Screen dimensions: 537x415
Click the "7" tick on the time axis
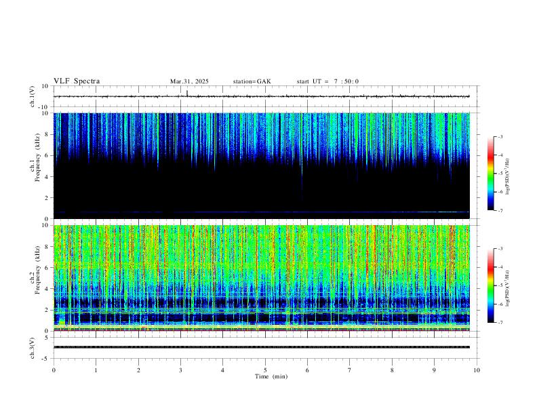tap(350, 370)
